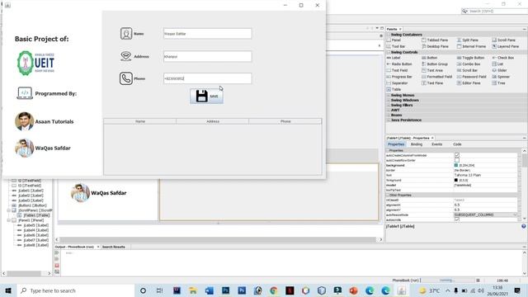Select the Scroll Pane palette component
Viewport: 528px width, 297px height.
504,40
